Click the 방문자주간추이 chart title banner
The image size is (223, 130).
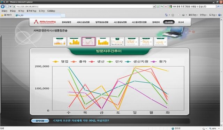tap(109, 51)
